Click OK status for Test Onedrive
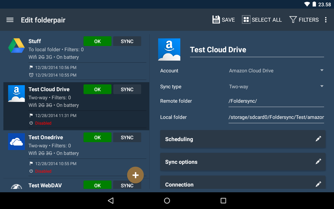Screen dimensions: 334x209 [x=97, y=137]
